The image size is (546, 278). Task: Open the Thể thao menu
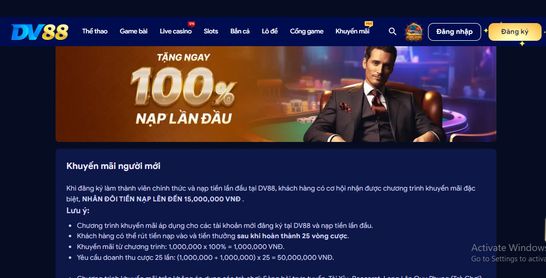click(95, 31)
